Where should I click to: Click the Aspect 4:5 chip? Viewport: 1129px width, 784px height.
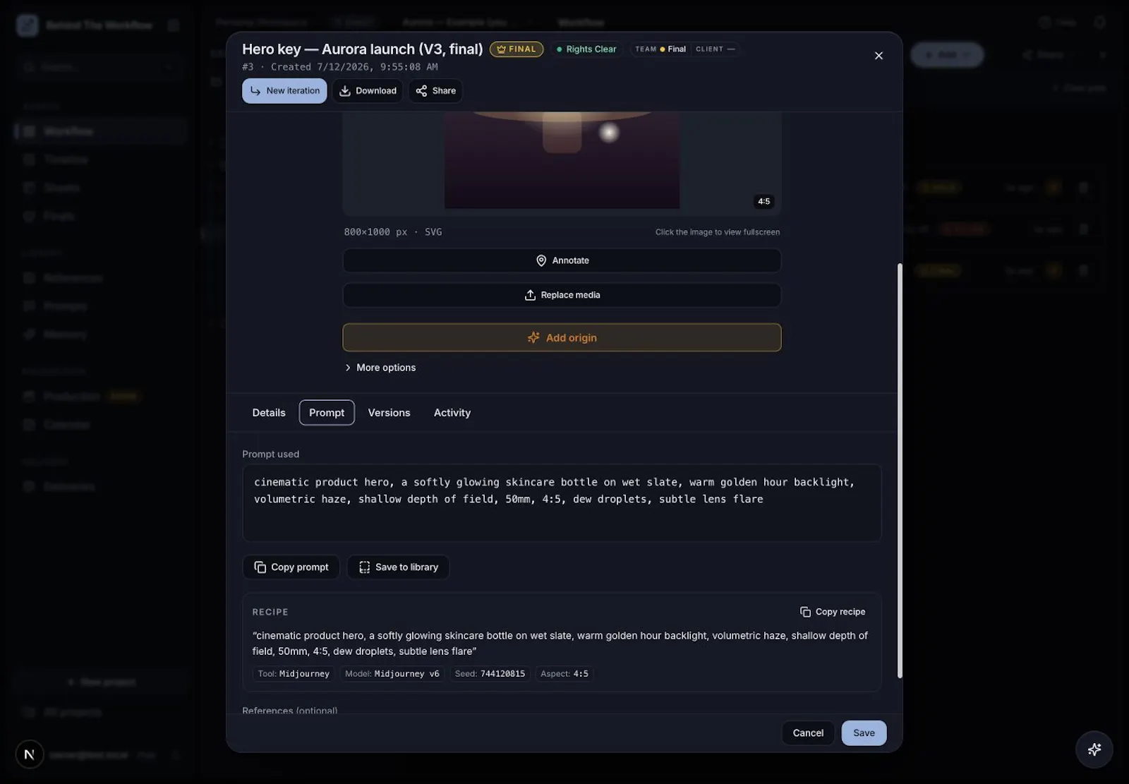[564, 674]
